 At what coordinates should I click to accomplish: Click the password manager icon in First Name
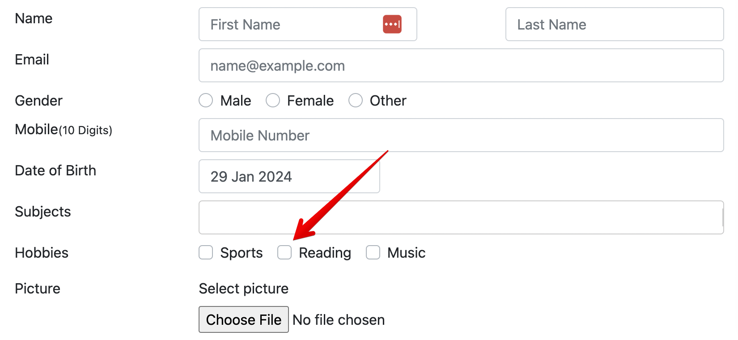click(x=392, y=24)
